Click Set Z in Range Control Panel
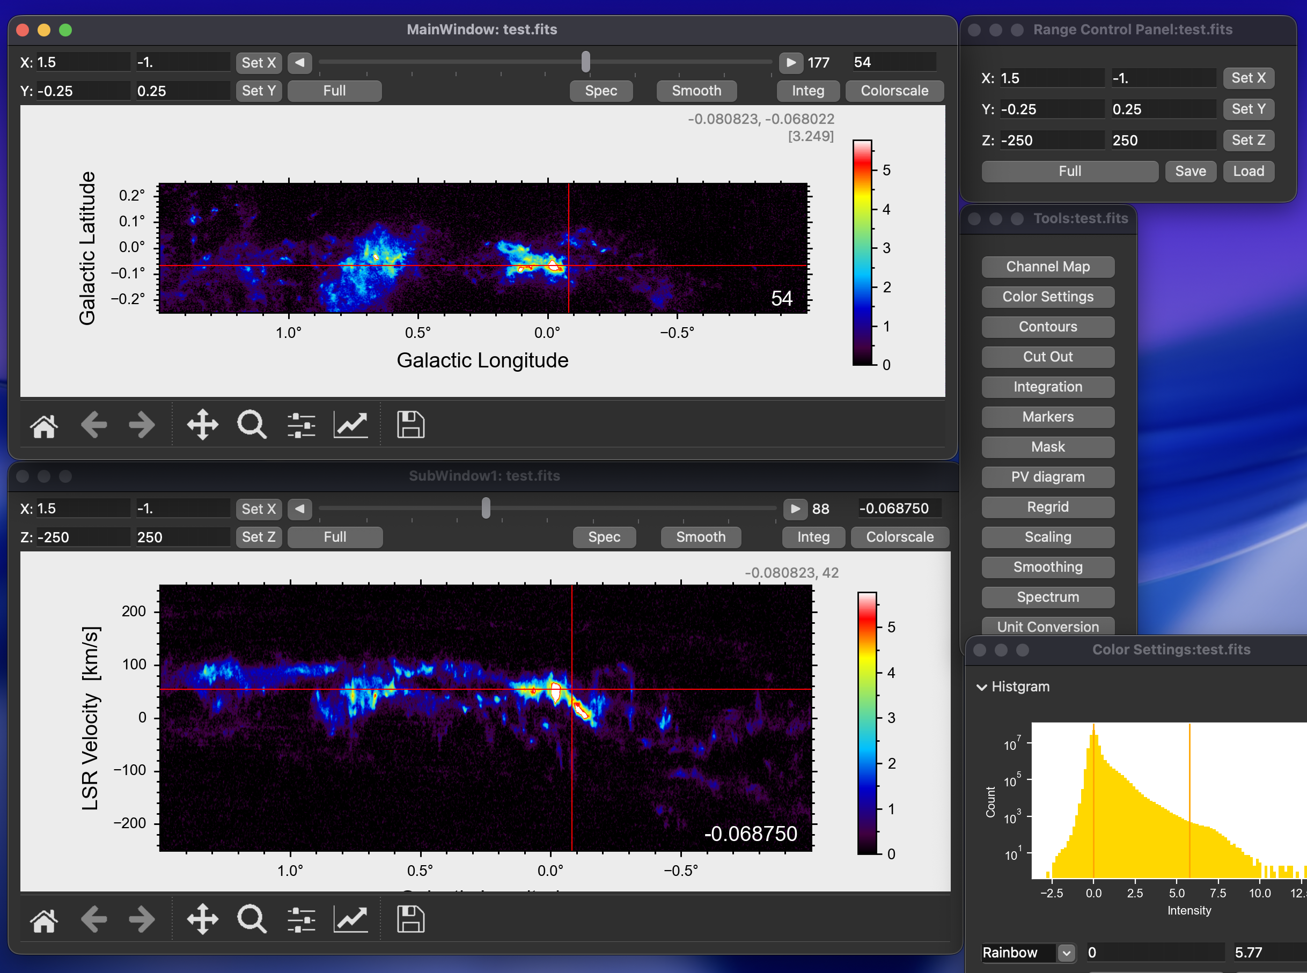This screenshot has width=1307, height=973. [x=1248, y=140]
